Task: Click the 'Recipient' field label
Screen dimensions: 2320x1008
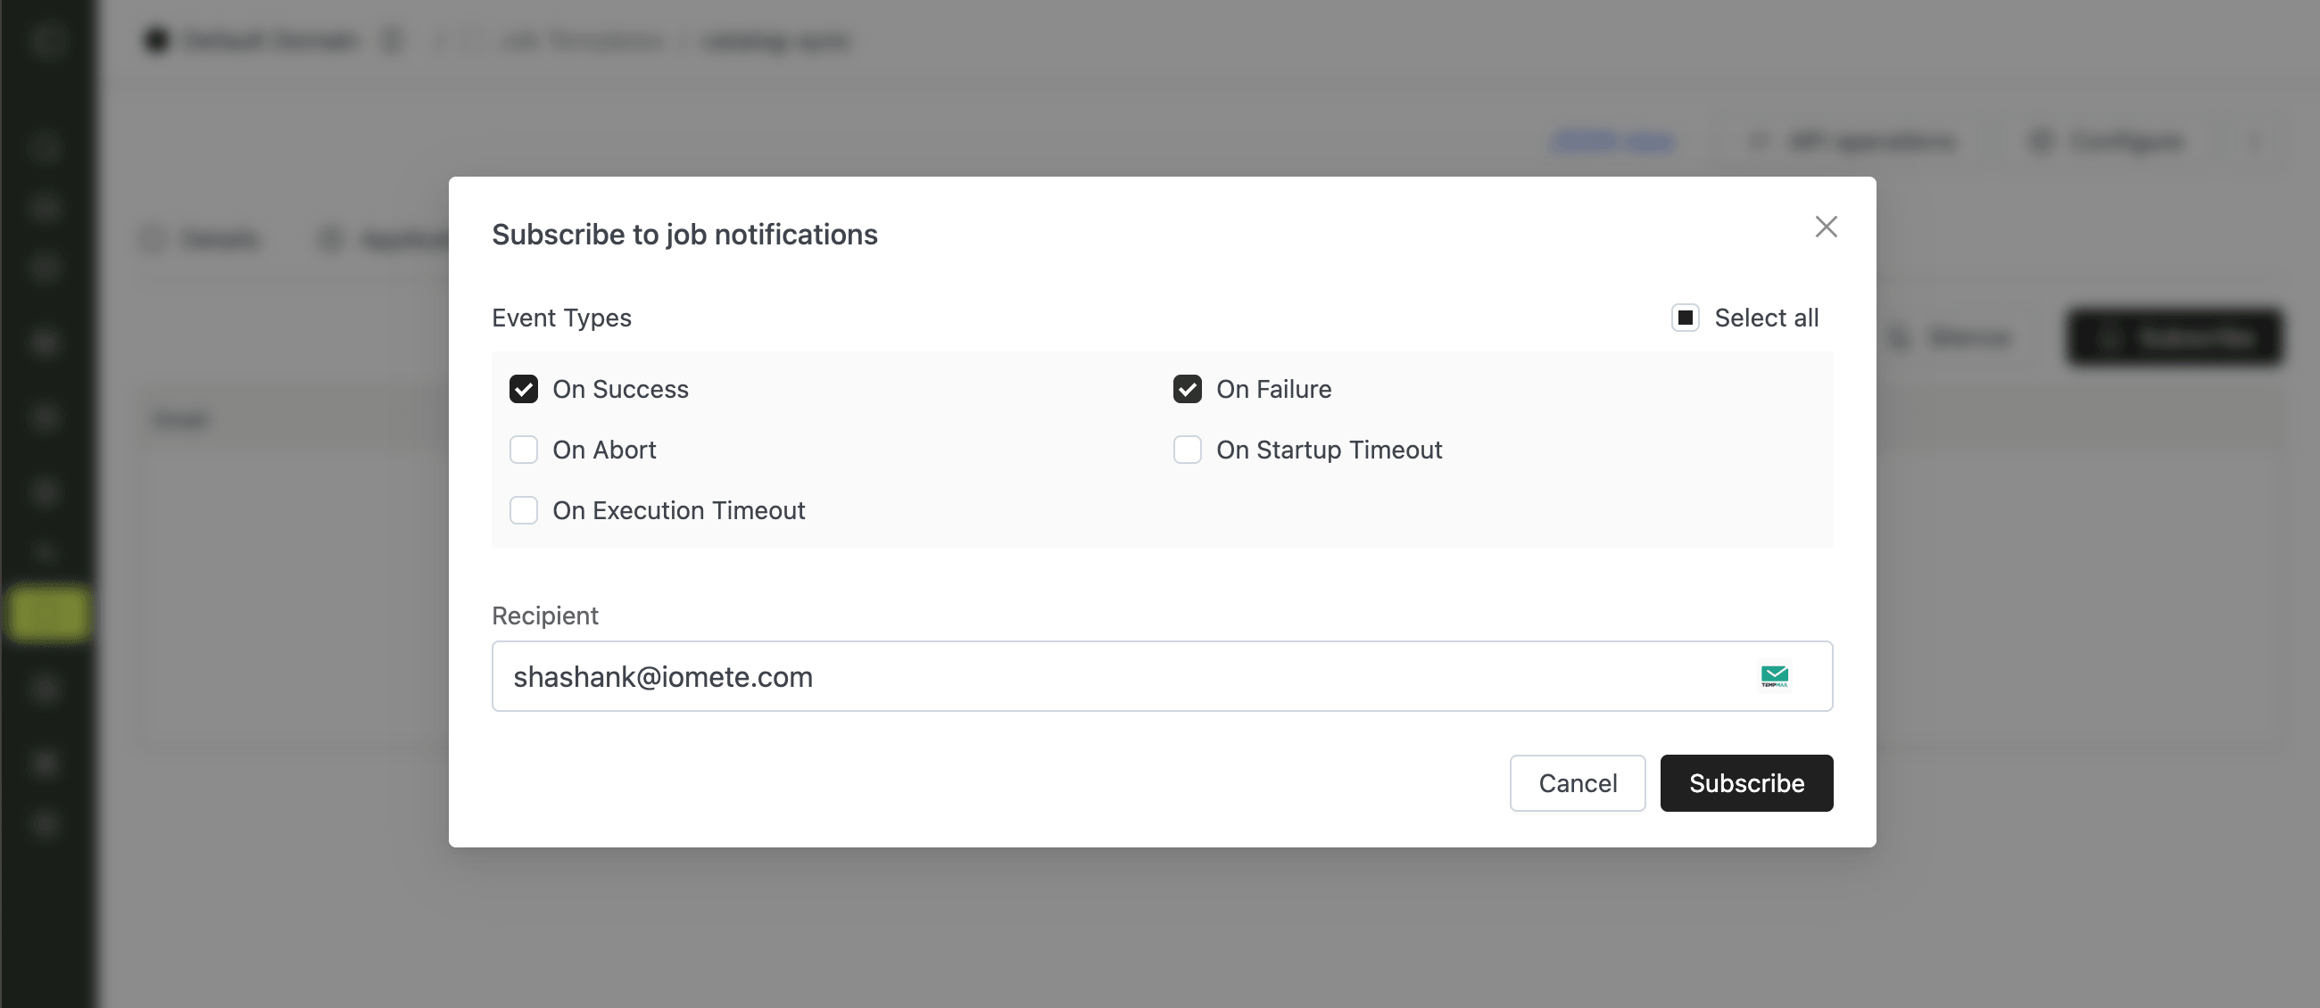Action: [x=545, y=616]
